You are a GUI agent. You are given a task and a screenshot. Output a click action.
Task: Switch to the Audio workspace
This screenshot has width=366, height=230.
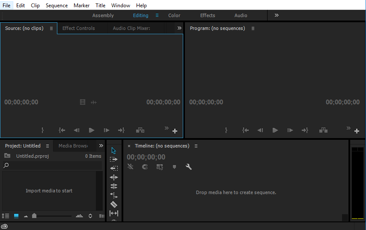(x=241, y=15)
